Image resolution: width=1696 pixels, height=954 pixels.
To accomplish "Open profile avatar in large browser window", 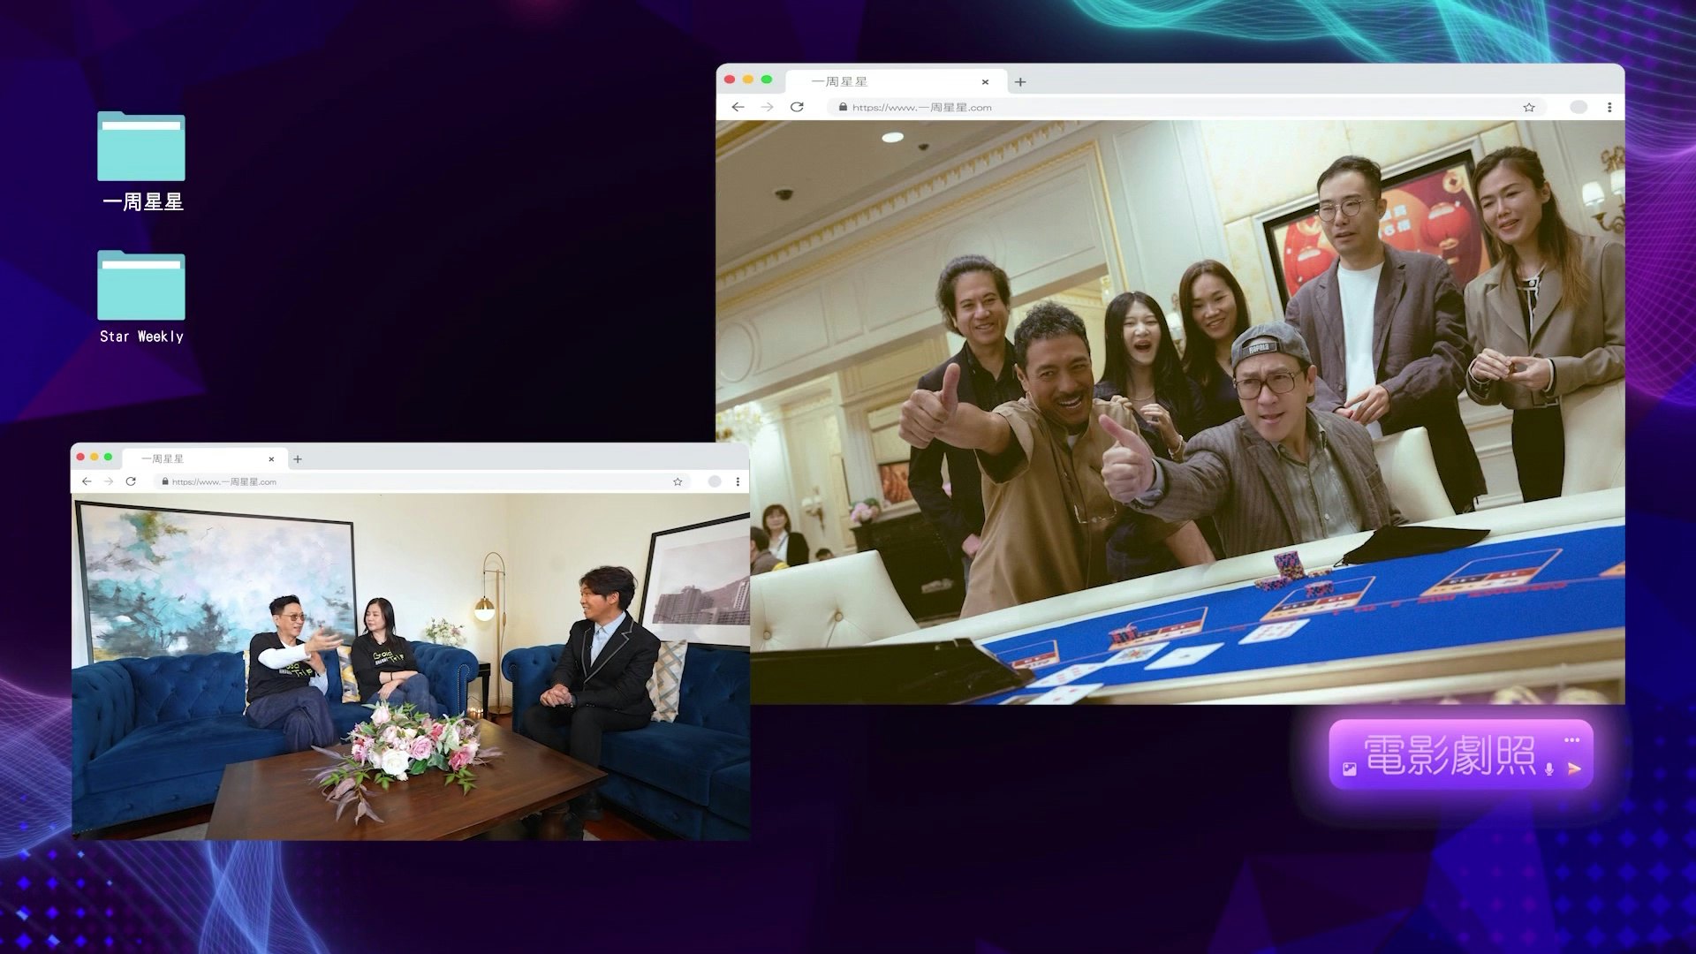I will click(x=1579, y=107).
